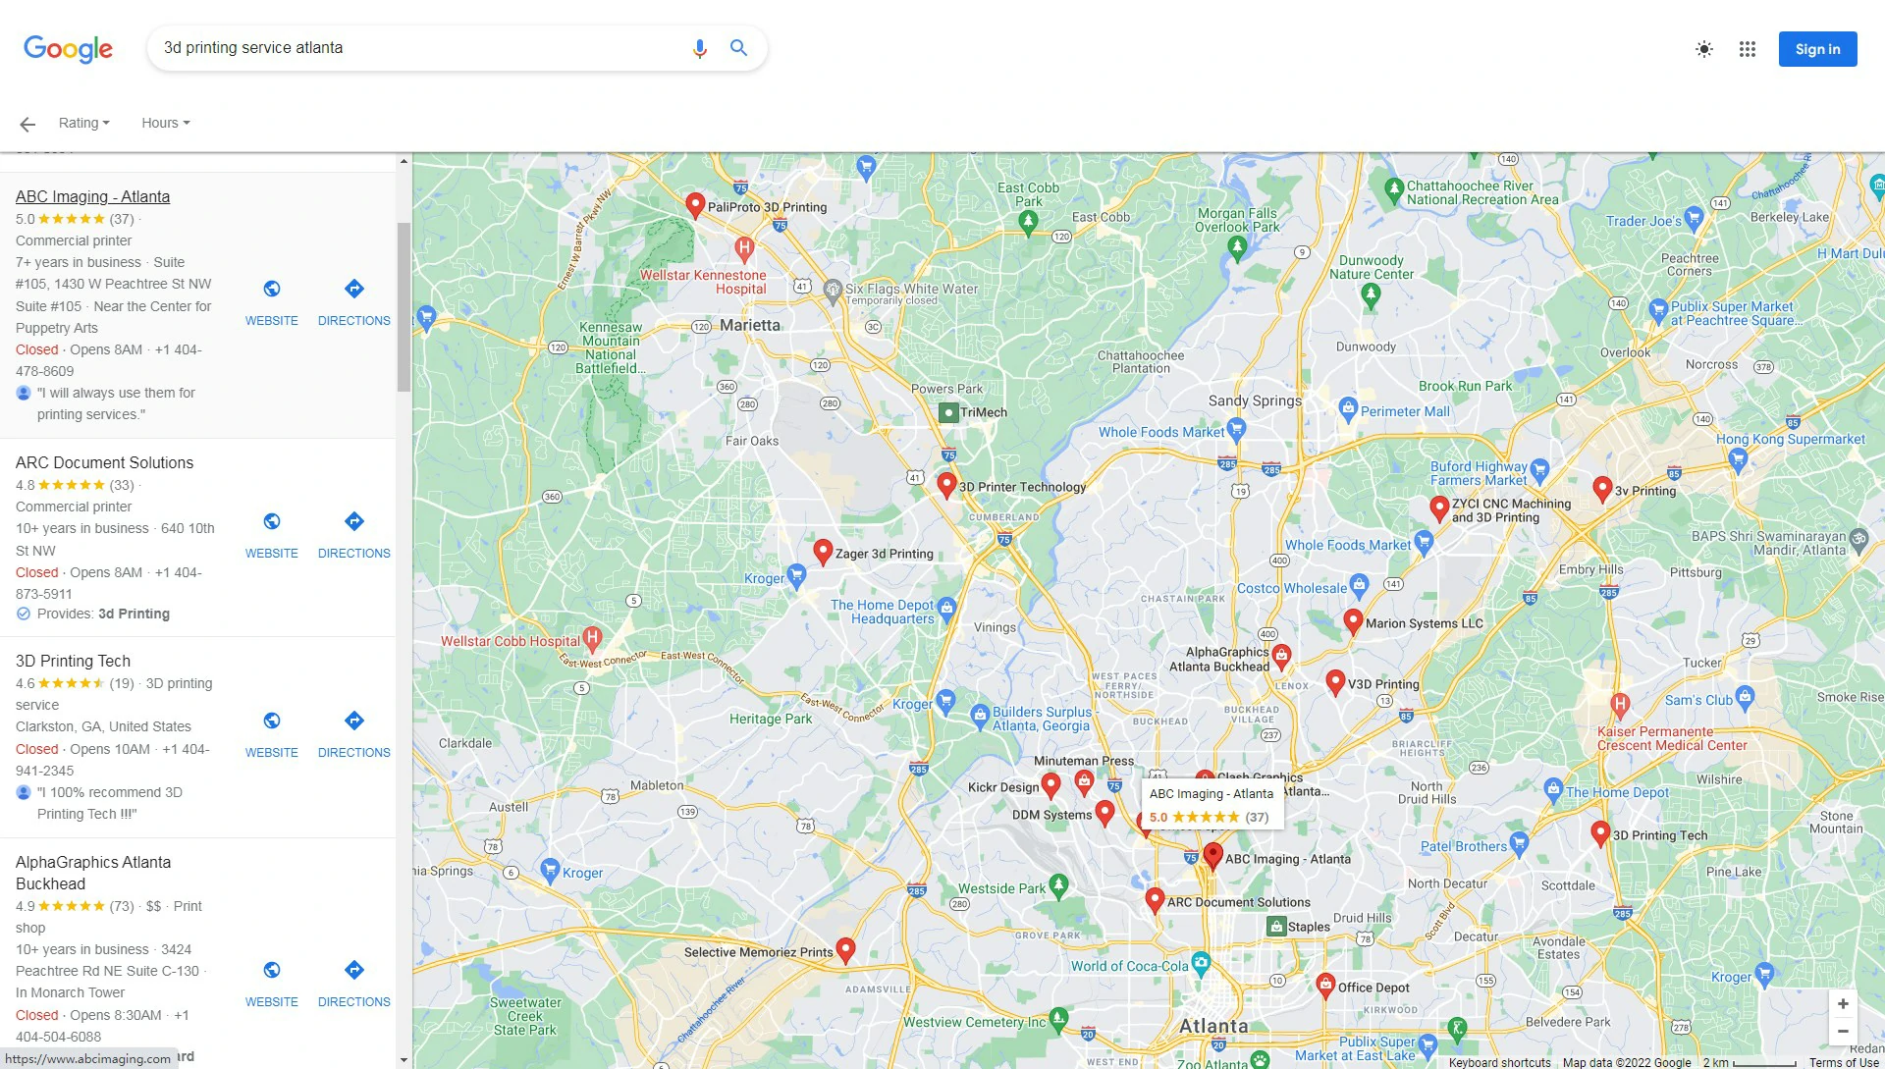Click the back arrow above the results list
This screenshot has width=1885, height=1069.
pos(27,123)
